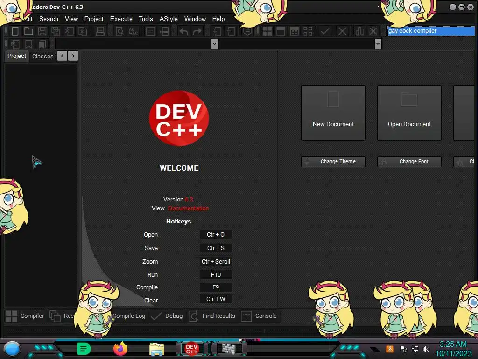Click the Replace AB-AC toolbar icon
Image resolution: width=478 pixels, height=359 pixels.
[133, 31]
